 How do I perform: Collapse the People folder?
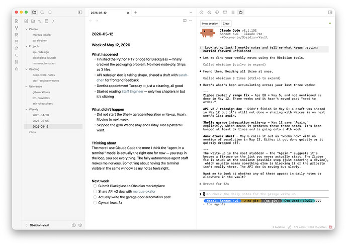click(x=26, y=29)
